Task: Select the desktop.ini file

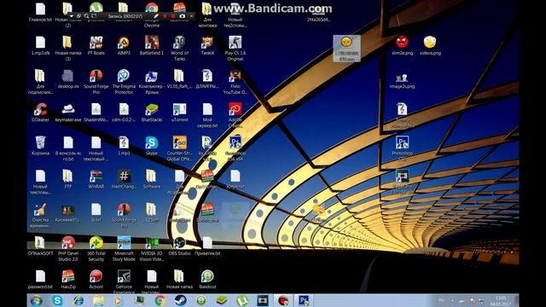Action: [x=68, y=78]
